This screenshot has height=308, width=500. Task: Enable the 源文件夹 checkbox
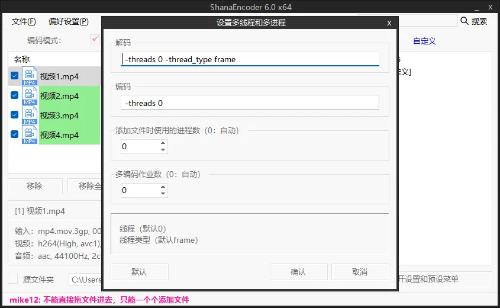[x=13, y=278]
